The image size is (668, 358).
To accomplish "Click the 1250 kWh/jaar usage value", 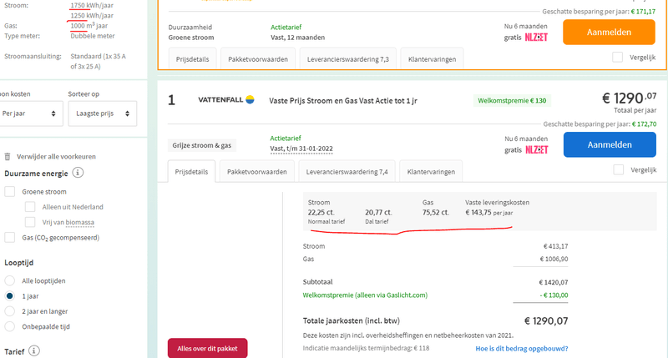I will pos(92,15).
